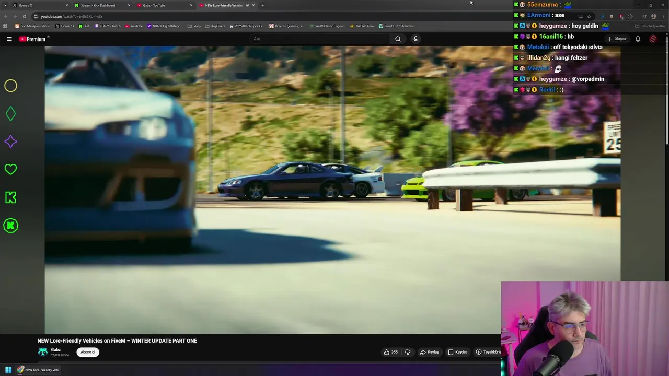
Task: Open the YouTube account avatar menu
Action: (653, 39)
